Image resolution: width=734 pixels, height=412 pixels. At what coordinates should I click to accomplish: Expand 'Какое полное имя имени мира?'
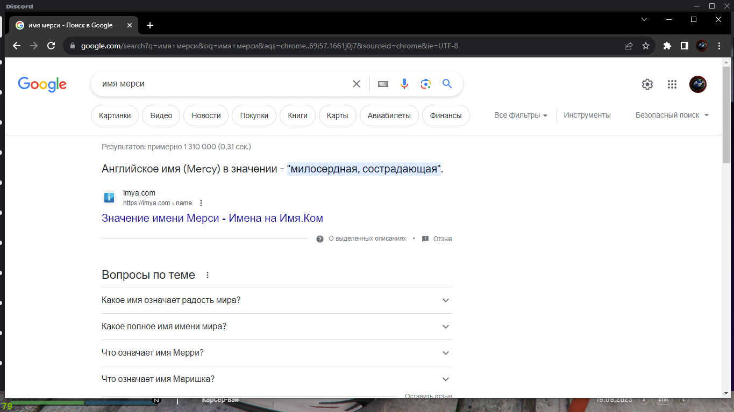pos(277,327)
